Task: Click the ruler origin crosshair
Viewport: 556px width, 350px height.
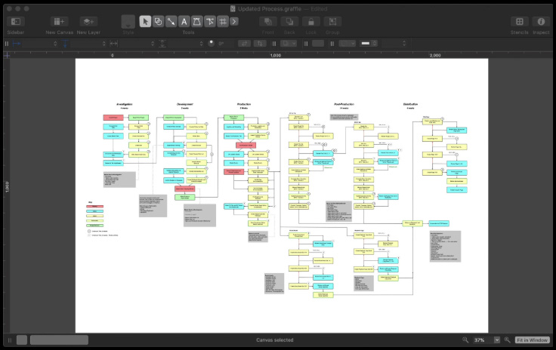Action: coord(7,55)
